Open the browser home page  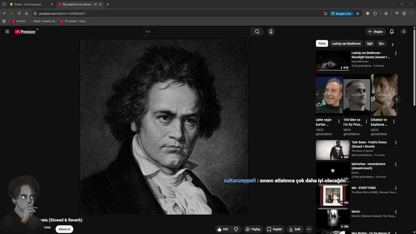[x=26, y=13]
